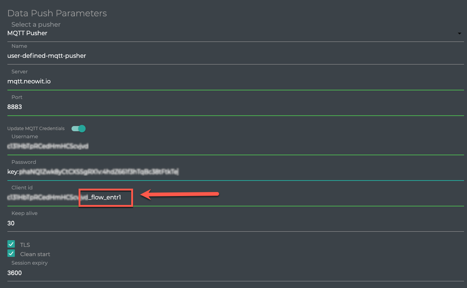467x288 pixels.
Task: Click the Clean start text label
Action: point(35,254)
